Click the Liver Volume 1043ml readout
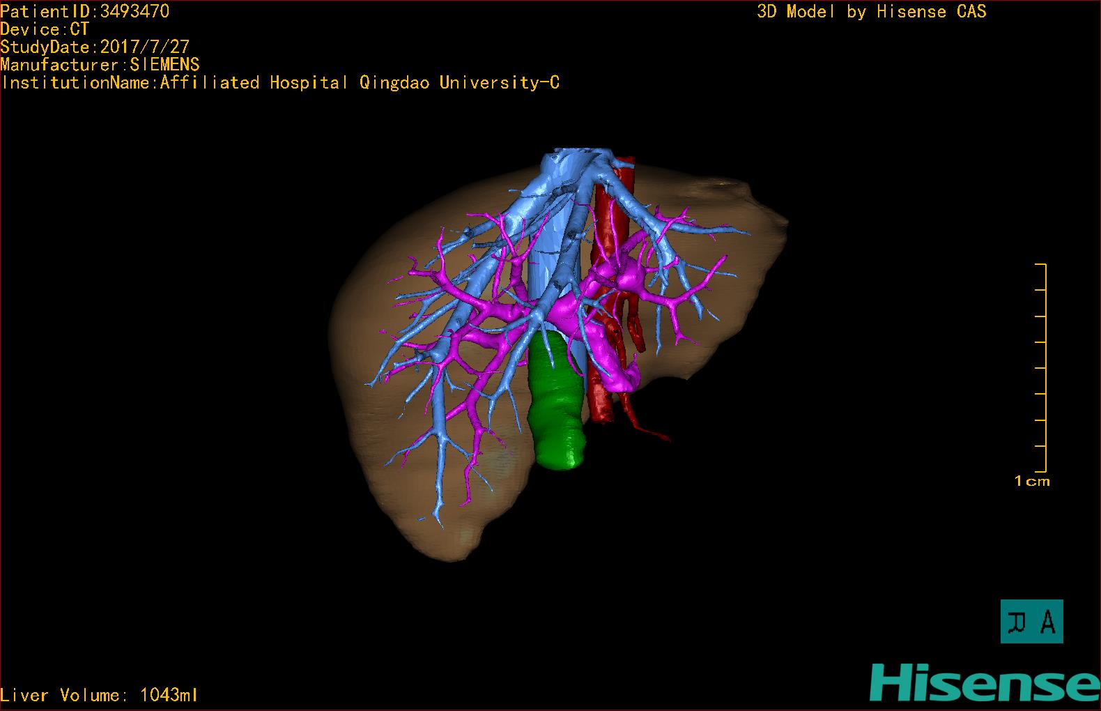 tap(99, 695)
